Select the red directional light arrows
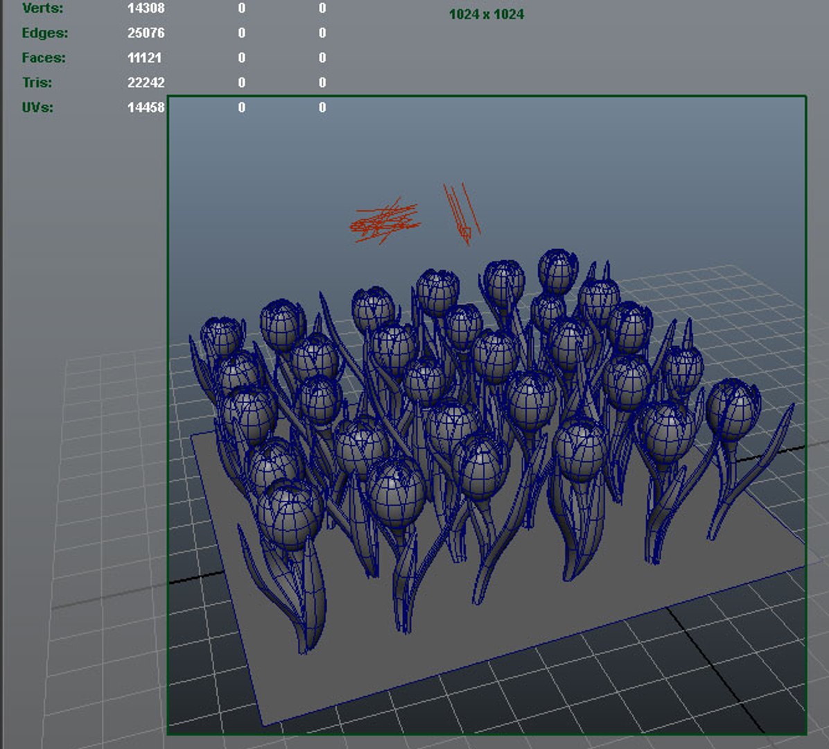This screenshot has height=749, width=829. point(462,214)
